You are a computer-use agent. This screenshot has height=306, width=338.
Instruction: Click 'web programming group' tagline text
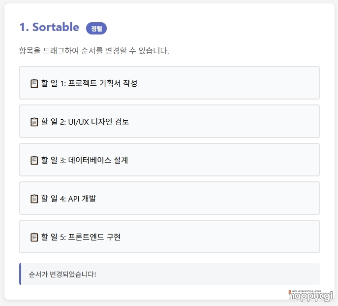(x=306, y=291)
